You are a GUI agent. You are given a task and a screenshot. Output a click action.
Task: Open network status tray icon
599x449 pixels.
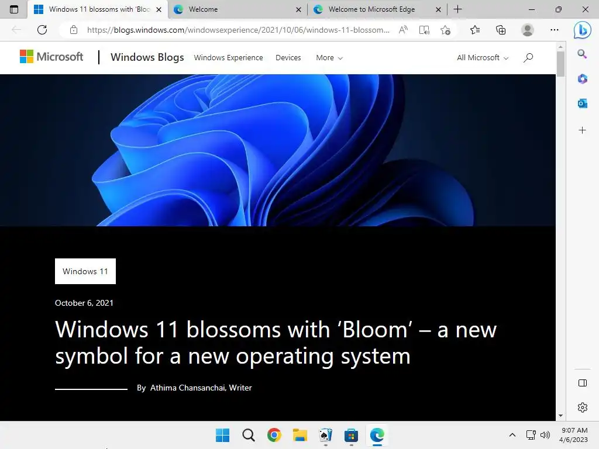(531, 435)
